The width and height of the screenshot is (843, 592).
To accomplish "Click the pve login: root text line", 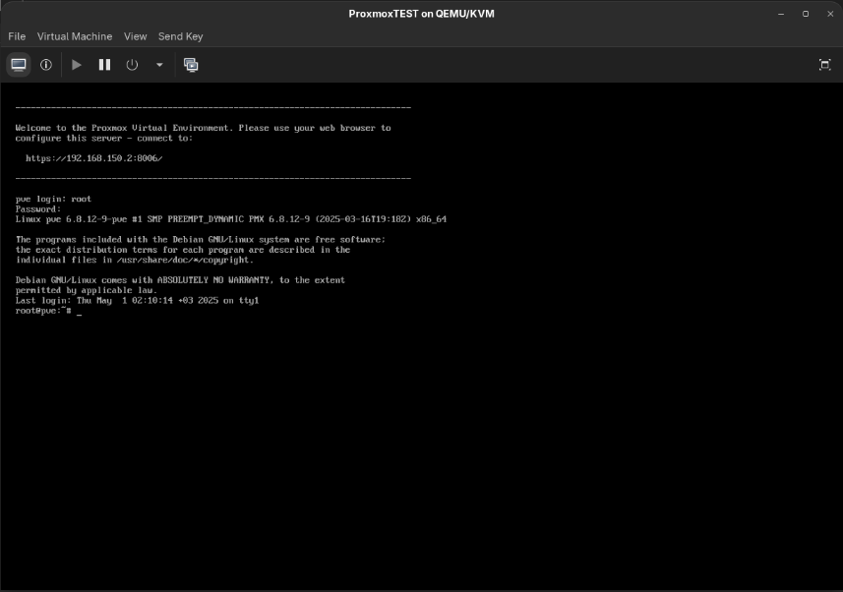I will tap(53, 198).
